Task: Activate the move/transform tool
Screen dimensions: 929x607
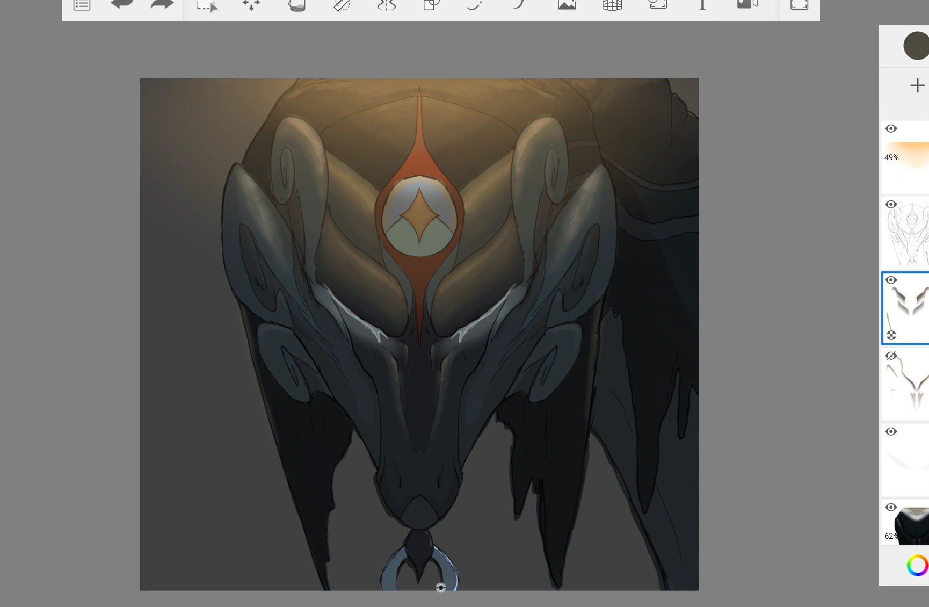Action: (x=251, y=4)
